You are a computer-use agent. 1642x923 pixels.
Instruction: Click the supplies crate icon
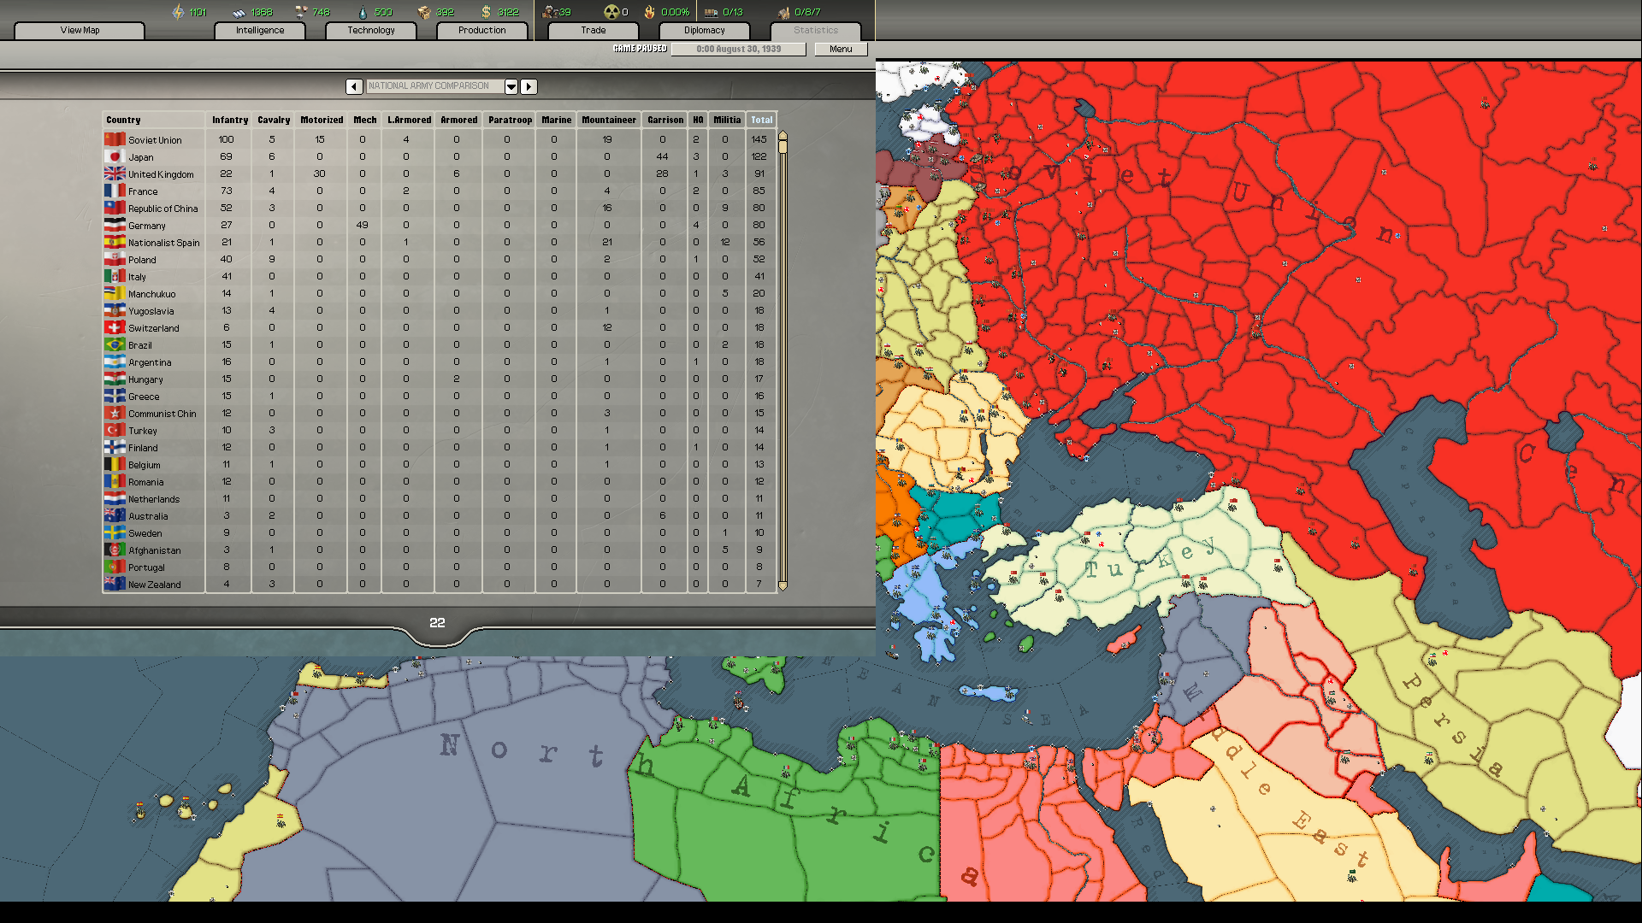pos(425,11)
